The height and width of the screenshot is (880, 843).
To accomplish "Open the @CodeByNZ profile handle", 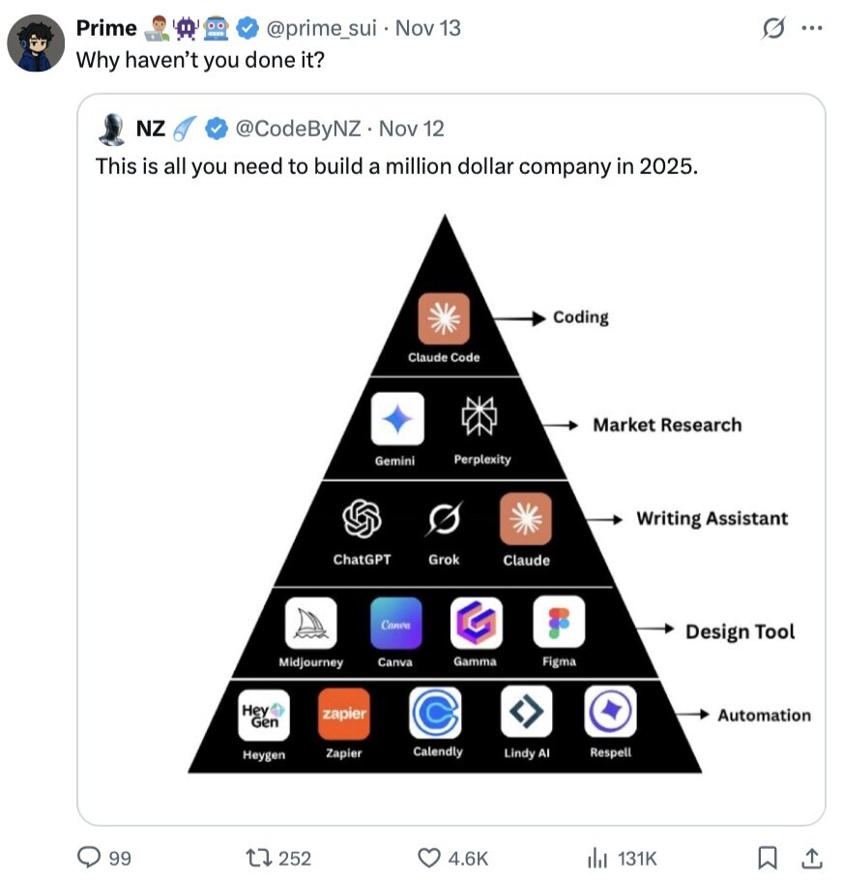I will coord(296,129).
